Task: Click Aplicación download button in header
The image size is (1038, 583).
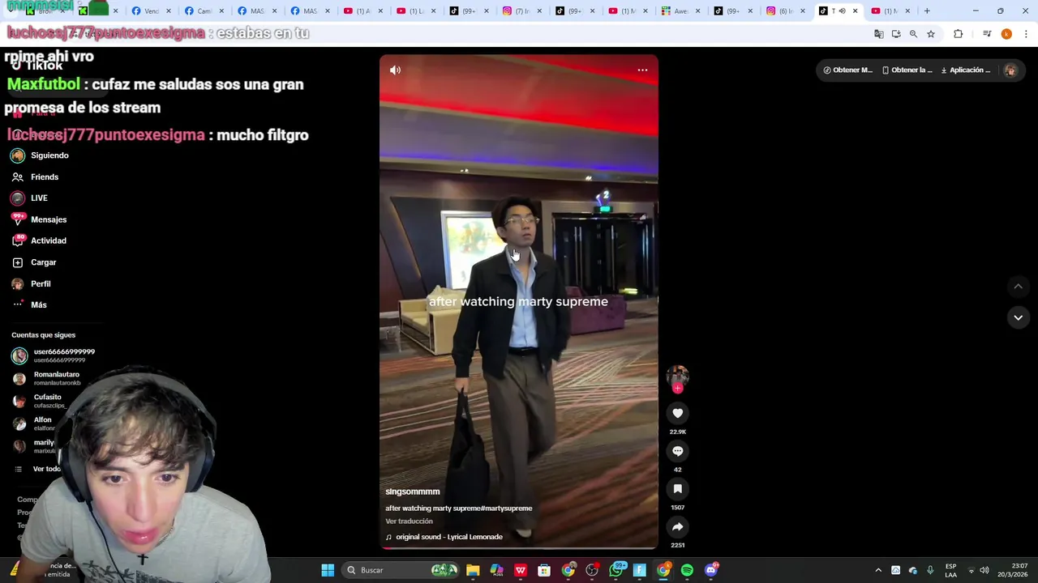Action: click(965, 70)
